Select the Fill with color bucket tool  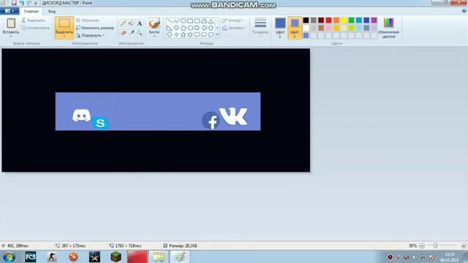coord(132,23)
